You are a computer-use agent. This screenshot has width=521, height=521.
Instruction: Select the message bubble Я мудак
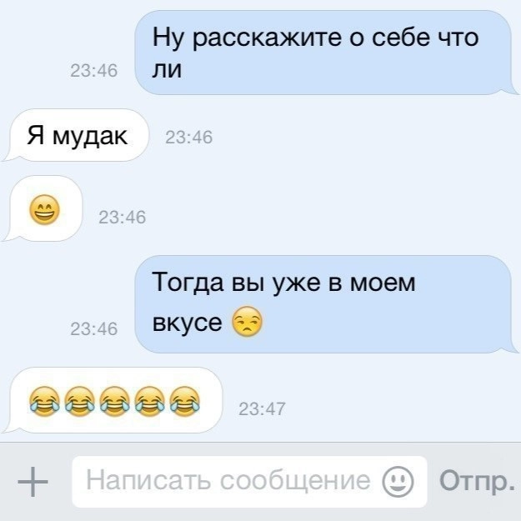tap(76, 135)
